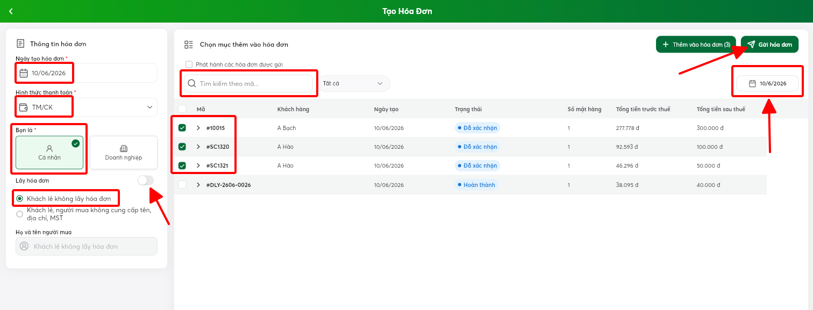
Task: Click Thêm vào hóa đơn (3) button
Action: [x=696, y=45]
